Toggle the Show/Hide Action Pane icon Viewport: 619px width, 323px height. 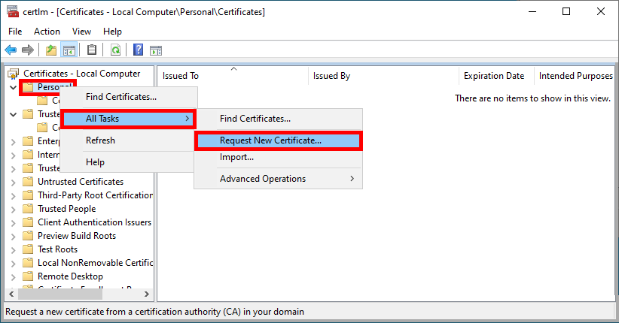click(156, 50)
